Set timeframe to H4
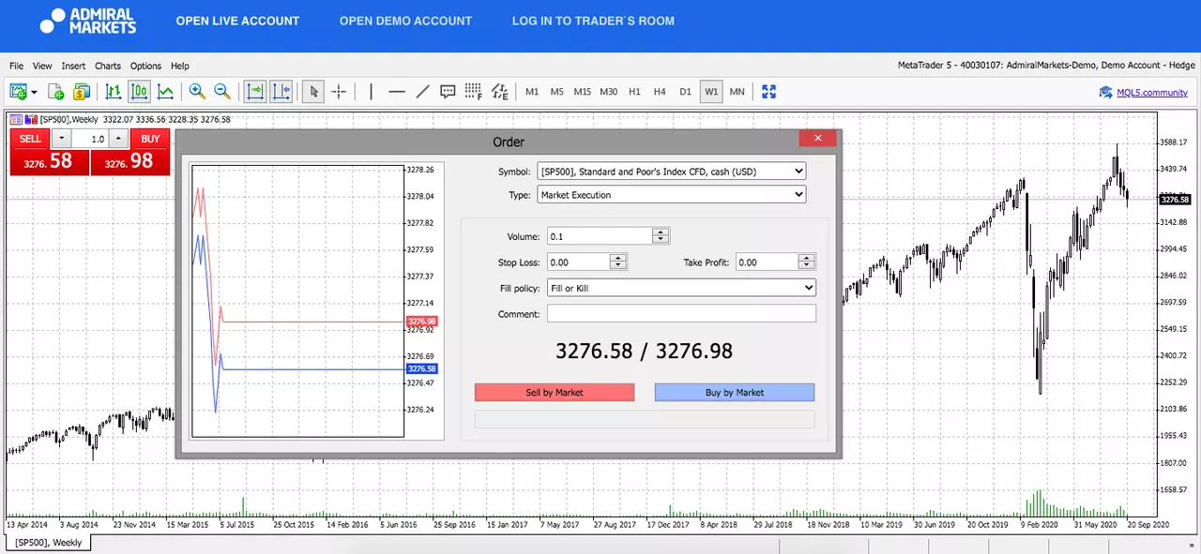1201x554 pixels. click(660, 92)
